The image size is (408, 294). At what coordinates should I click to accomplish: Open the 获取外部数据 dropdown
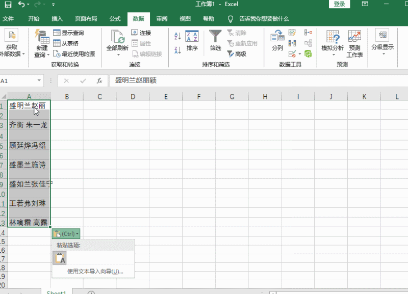click(11, 46)
